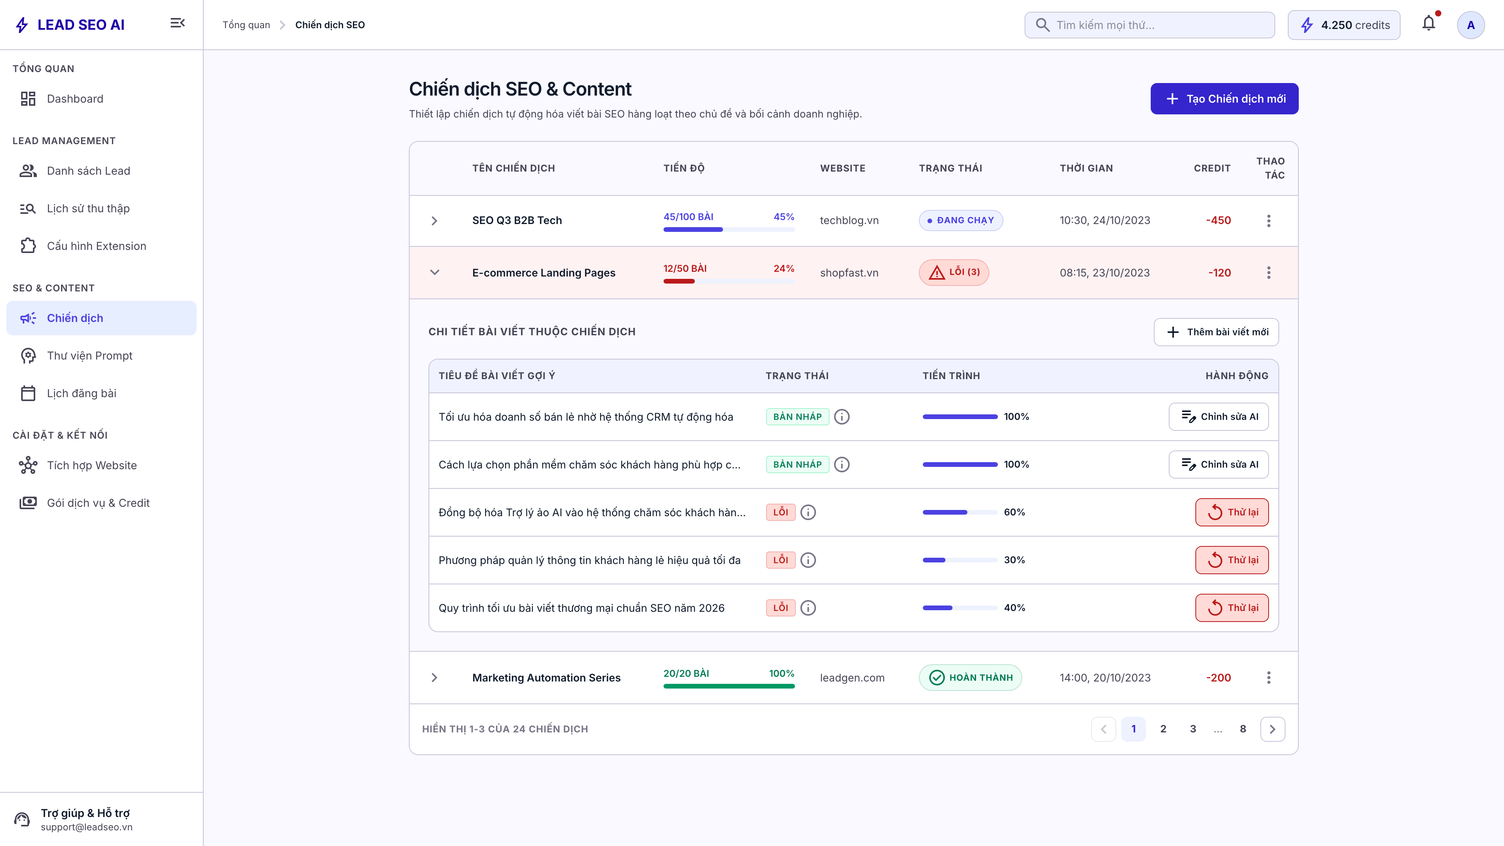This screenshot has width=1504, height=846.
Task: Open Dashboard in sidebar
Action: [x=101, y=99]
